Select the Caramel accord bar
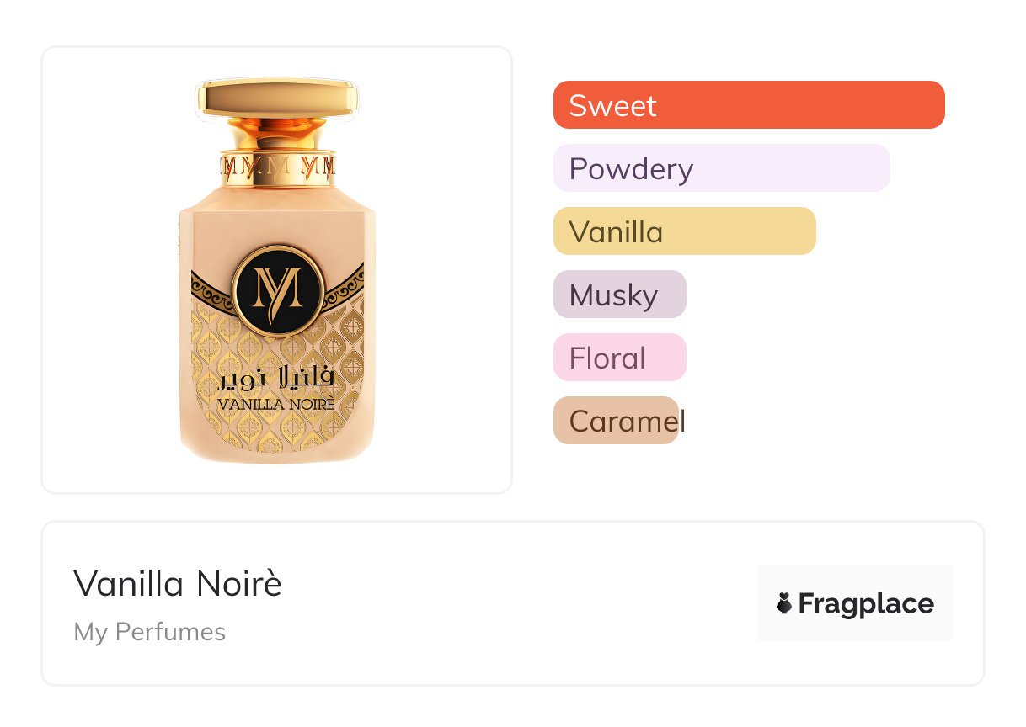Viewport: 1026px width, 727px height. (x=616, y=421)
